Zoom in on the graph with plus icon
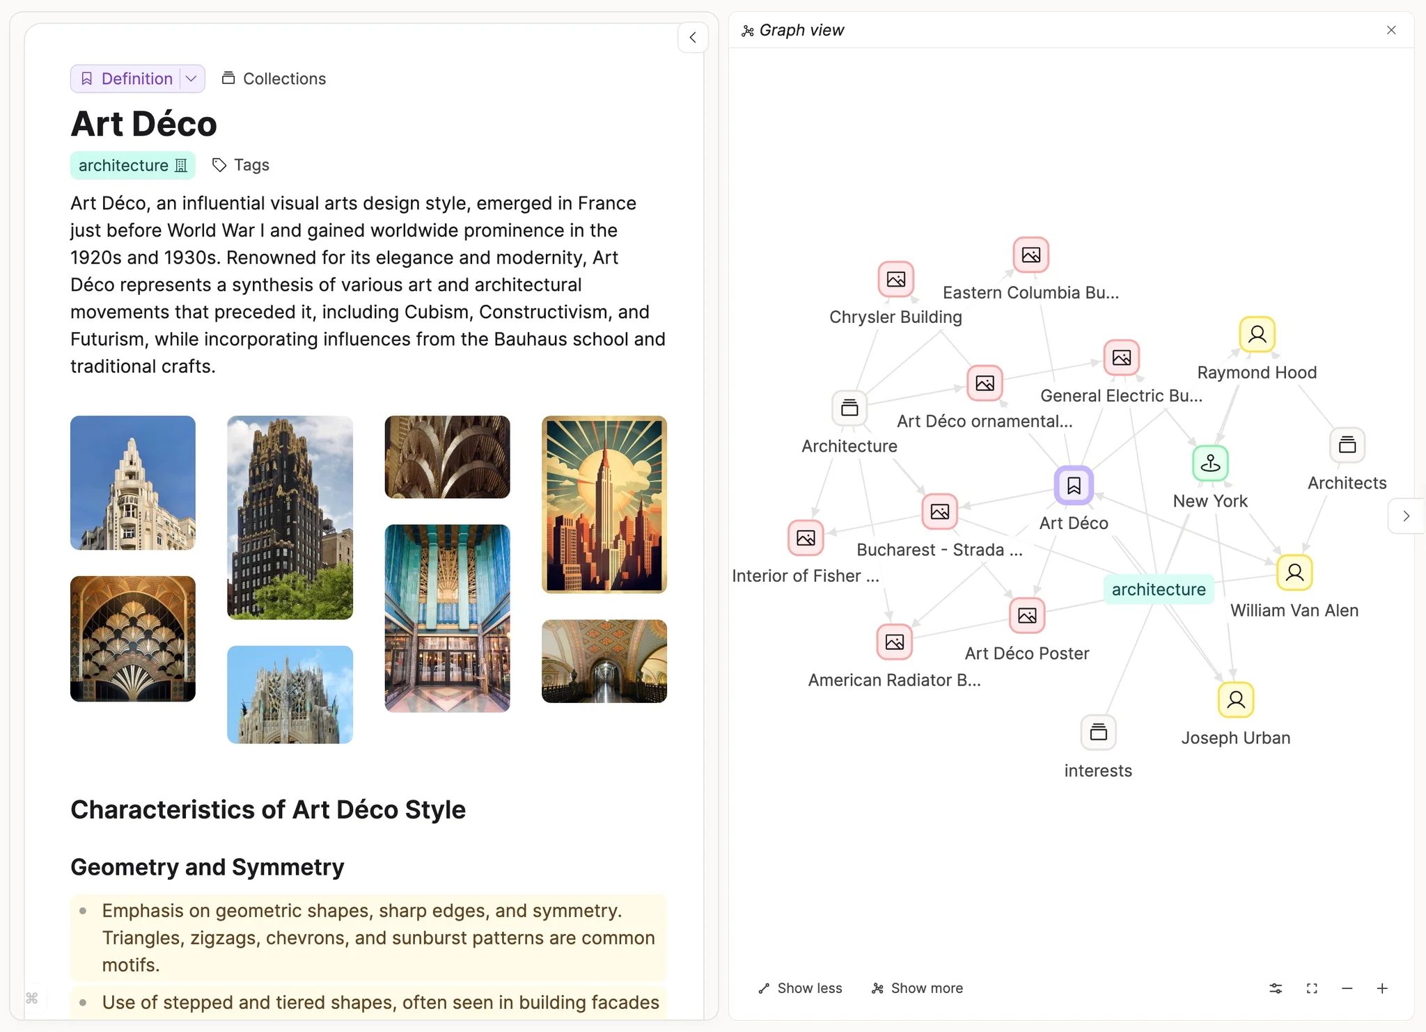1426x1032 pixels. pyautogui.click(x=1381, y=988)
